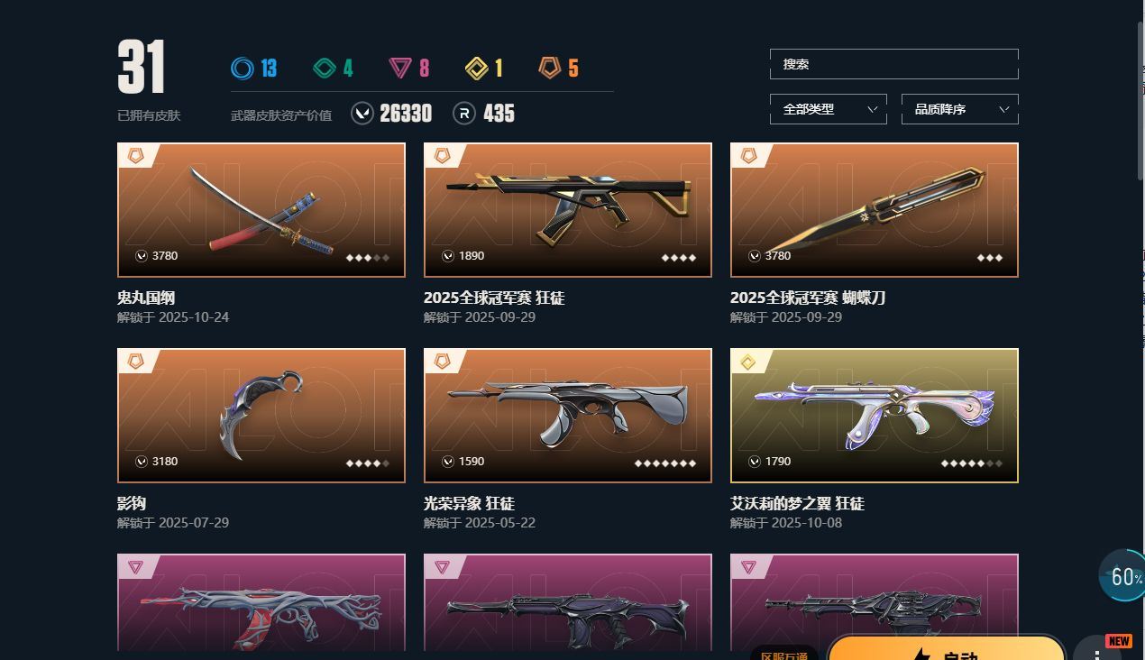
Task: Click the pink Premium tier triangle icon
Action: (400, 68)
